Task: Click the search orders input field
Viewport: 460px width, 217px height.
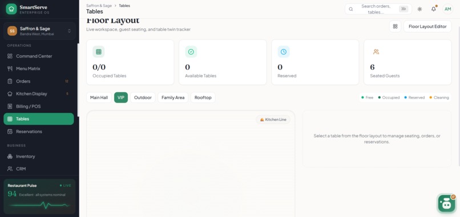Action: click(x=378, y=9)
